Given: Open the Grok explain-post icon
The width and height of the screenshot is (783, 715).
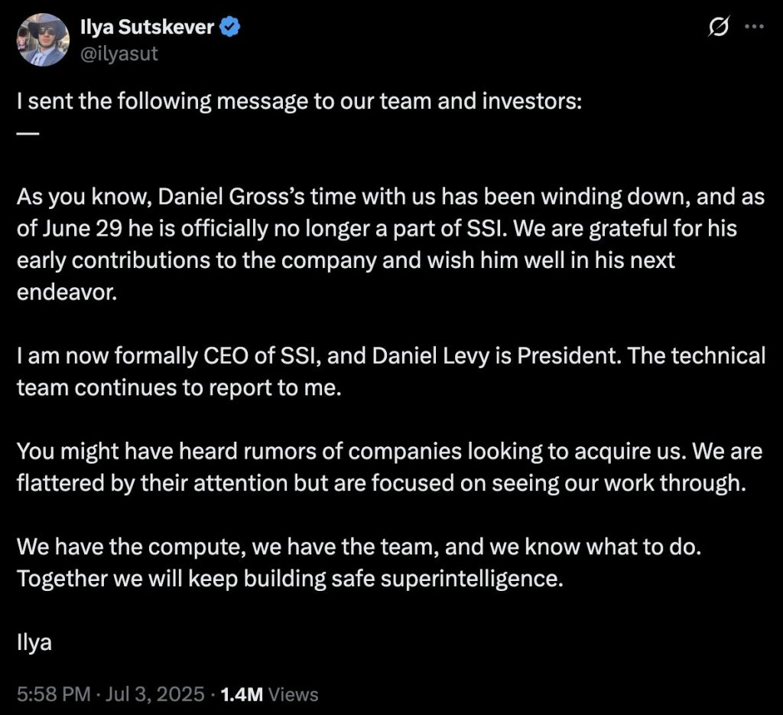Looking at the screenshot, I should point(719,27).
